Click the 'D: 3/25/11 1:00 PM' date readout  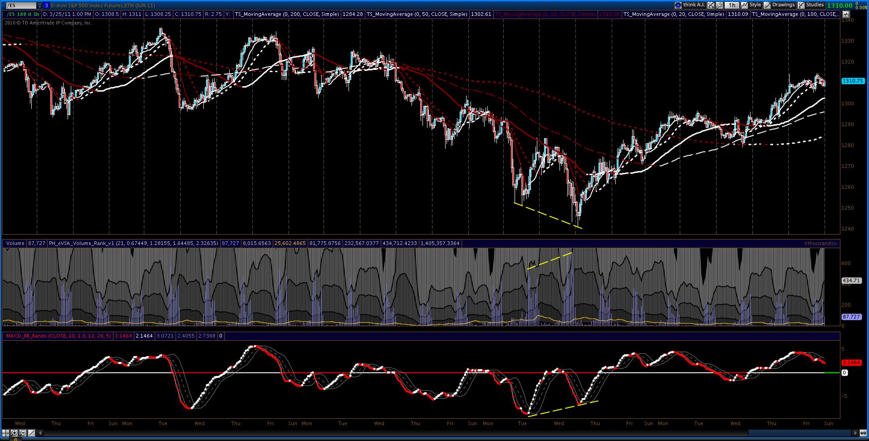click(x=67, y=14)
